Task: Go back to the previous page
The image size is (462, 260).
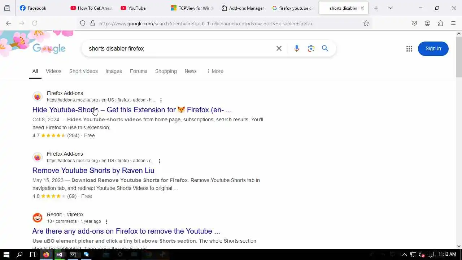Action: click(9, 23)
